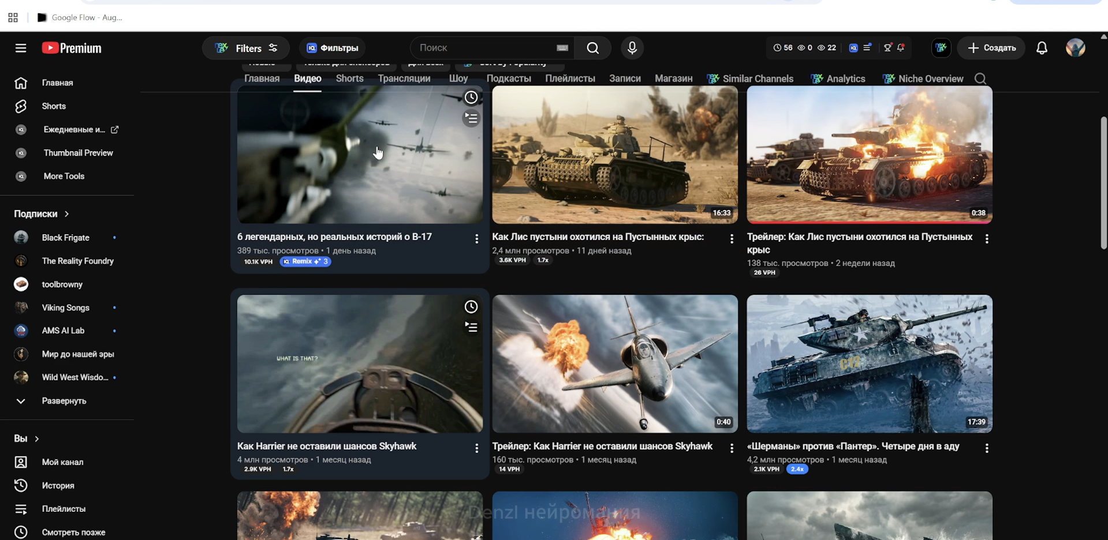Add B-17 video to Watch Later
Image resolution: width=1108 pixels, height=540 pixels.
pyautogui.click(x=471, y=97)
